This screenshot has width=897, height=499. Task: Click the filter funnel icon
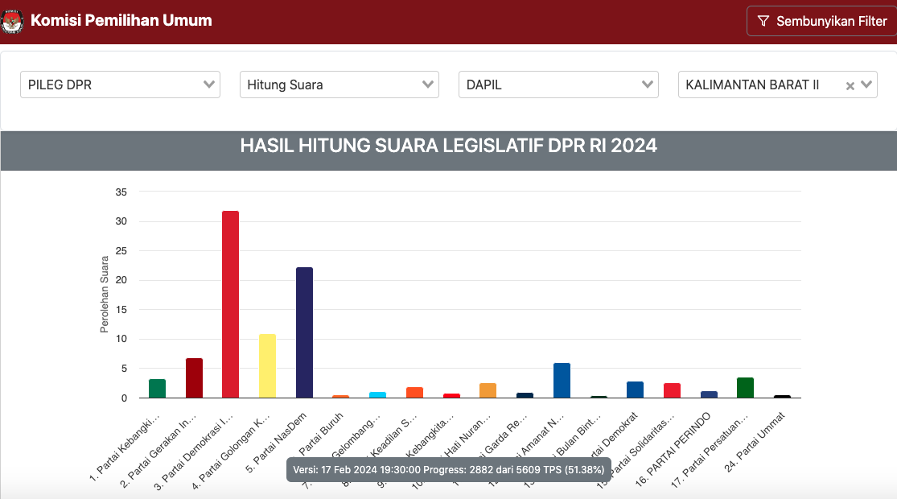pos(763,21)
